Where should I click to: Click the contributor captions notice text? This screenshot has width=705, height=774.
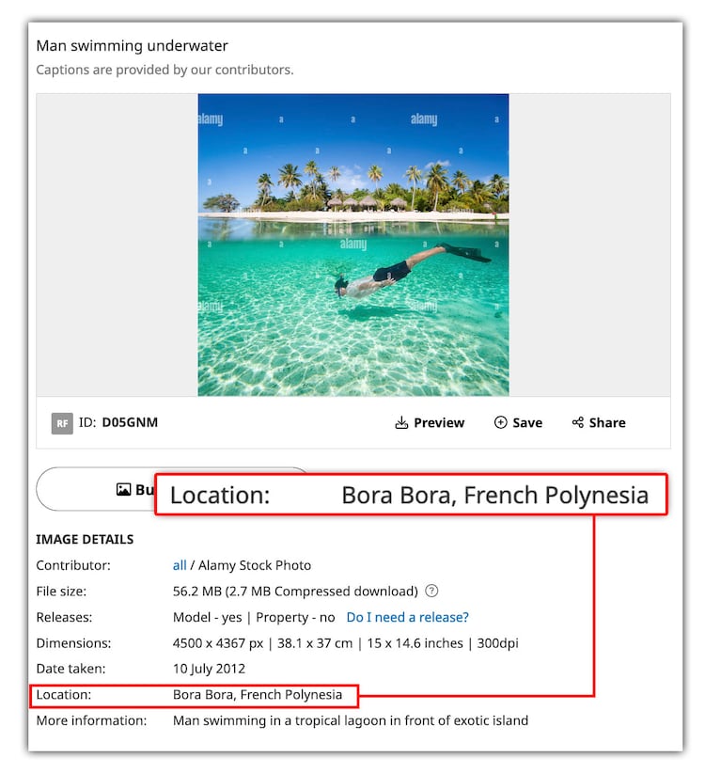(164, 70)
